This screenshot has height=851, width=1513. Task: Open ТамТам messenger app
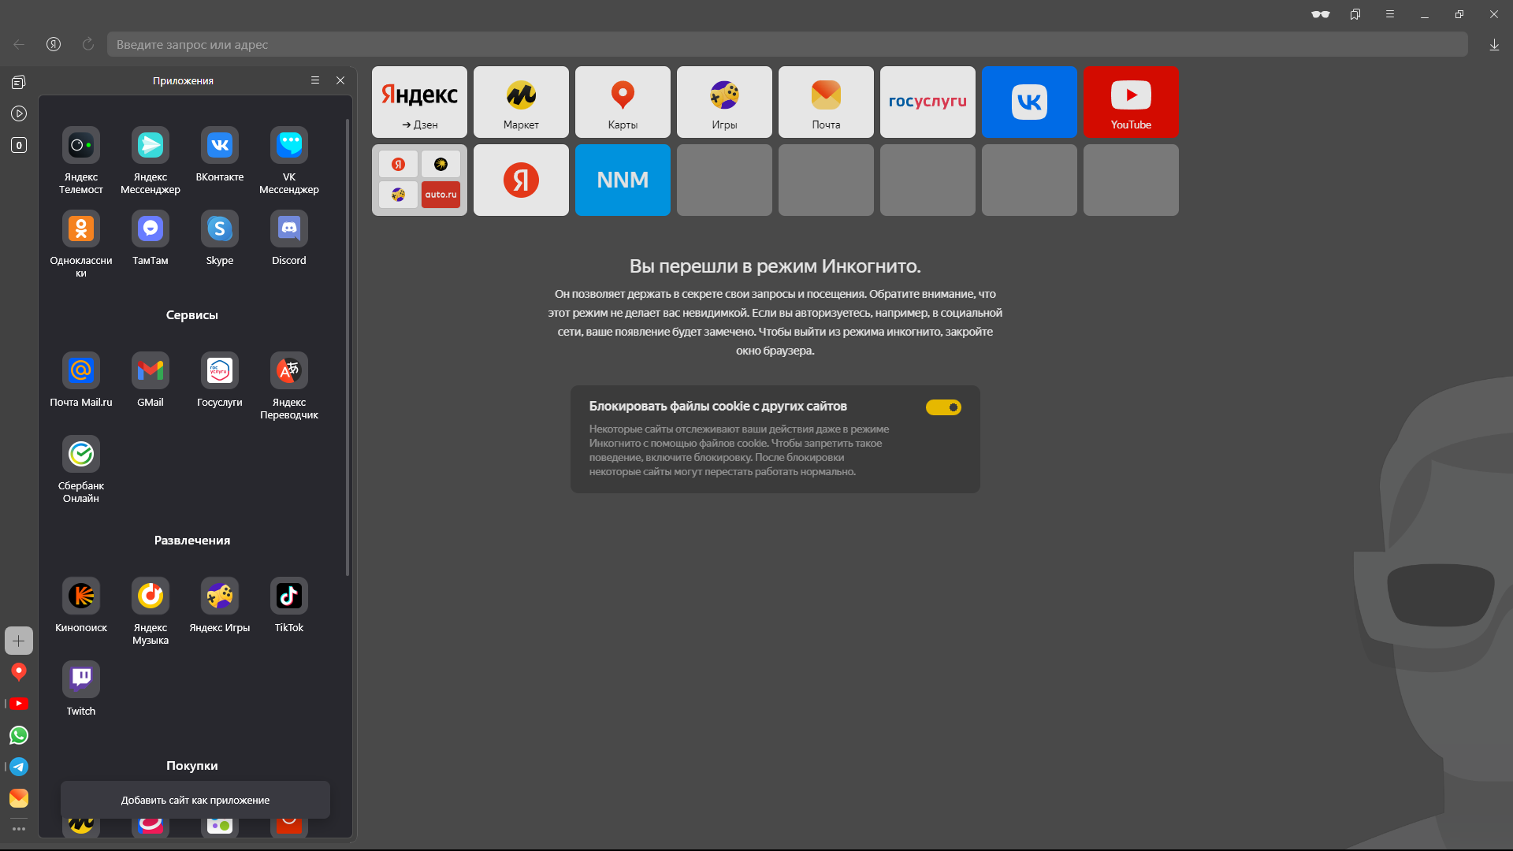coord(151,238)
